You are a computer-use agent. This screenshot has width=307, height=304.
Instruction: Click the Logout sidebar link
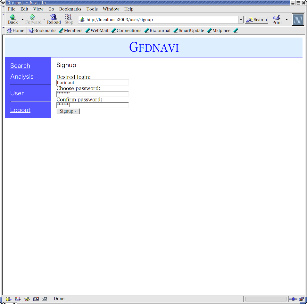pos(20,110)
